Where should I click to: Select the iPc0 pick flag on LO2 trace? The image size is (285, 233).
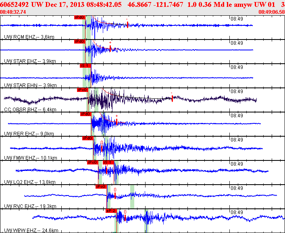[x=93, y=162]
